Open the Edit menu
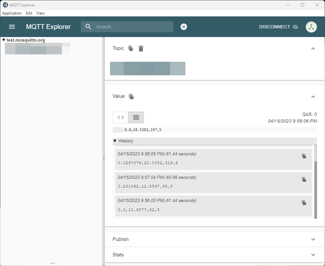Screen dimensions: 325x266 click(x=29, y=13)
